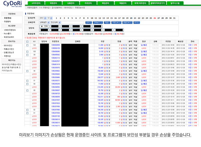The height and width of the screenshot is (147, 201).
Task: Toggle the select-all checkbox in table header
Action: [28, 41]
